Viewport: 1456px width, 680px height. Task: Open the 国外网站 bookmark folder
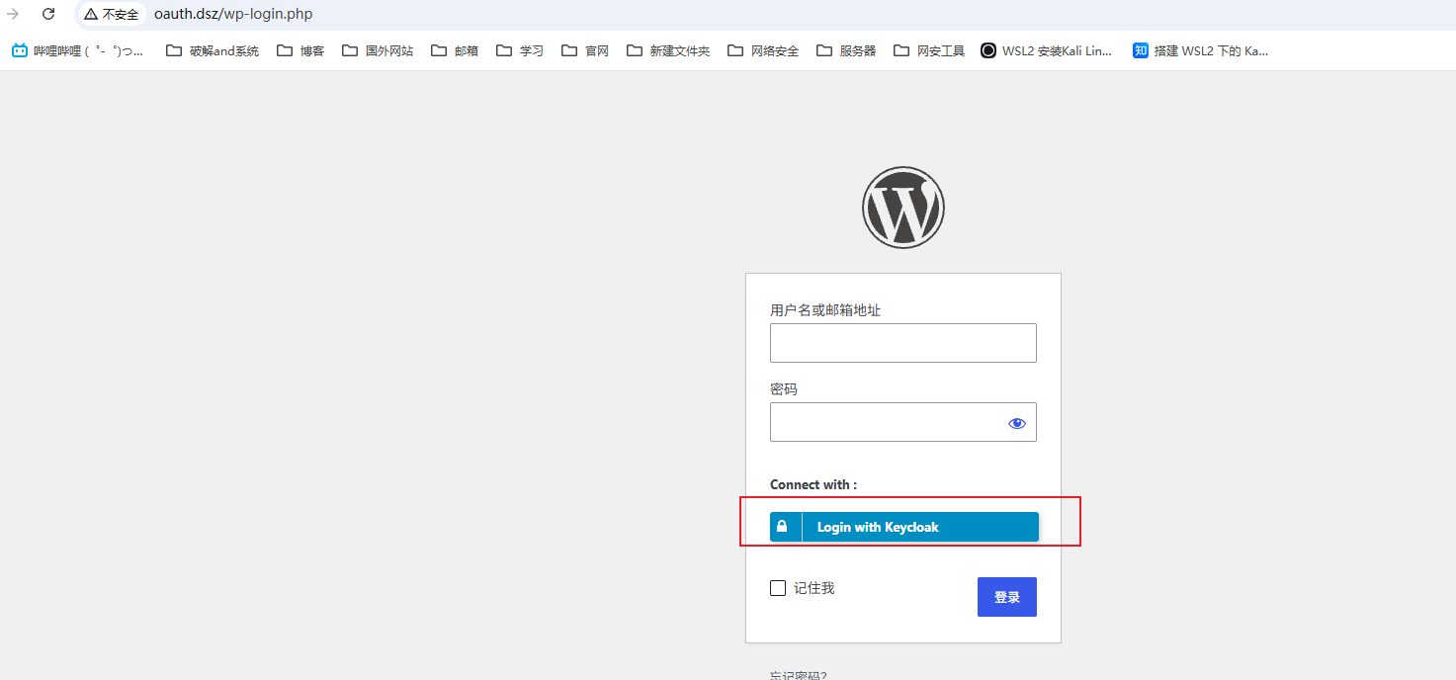coord(377,50)
